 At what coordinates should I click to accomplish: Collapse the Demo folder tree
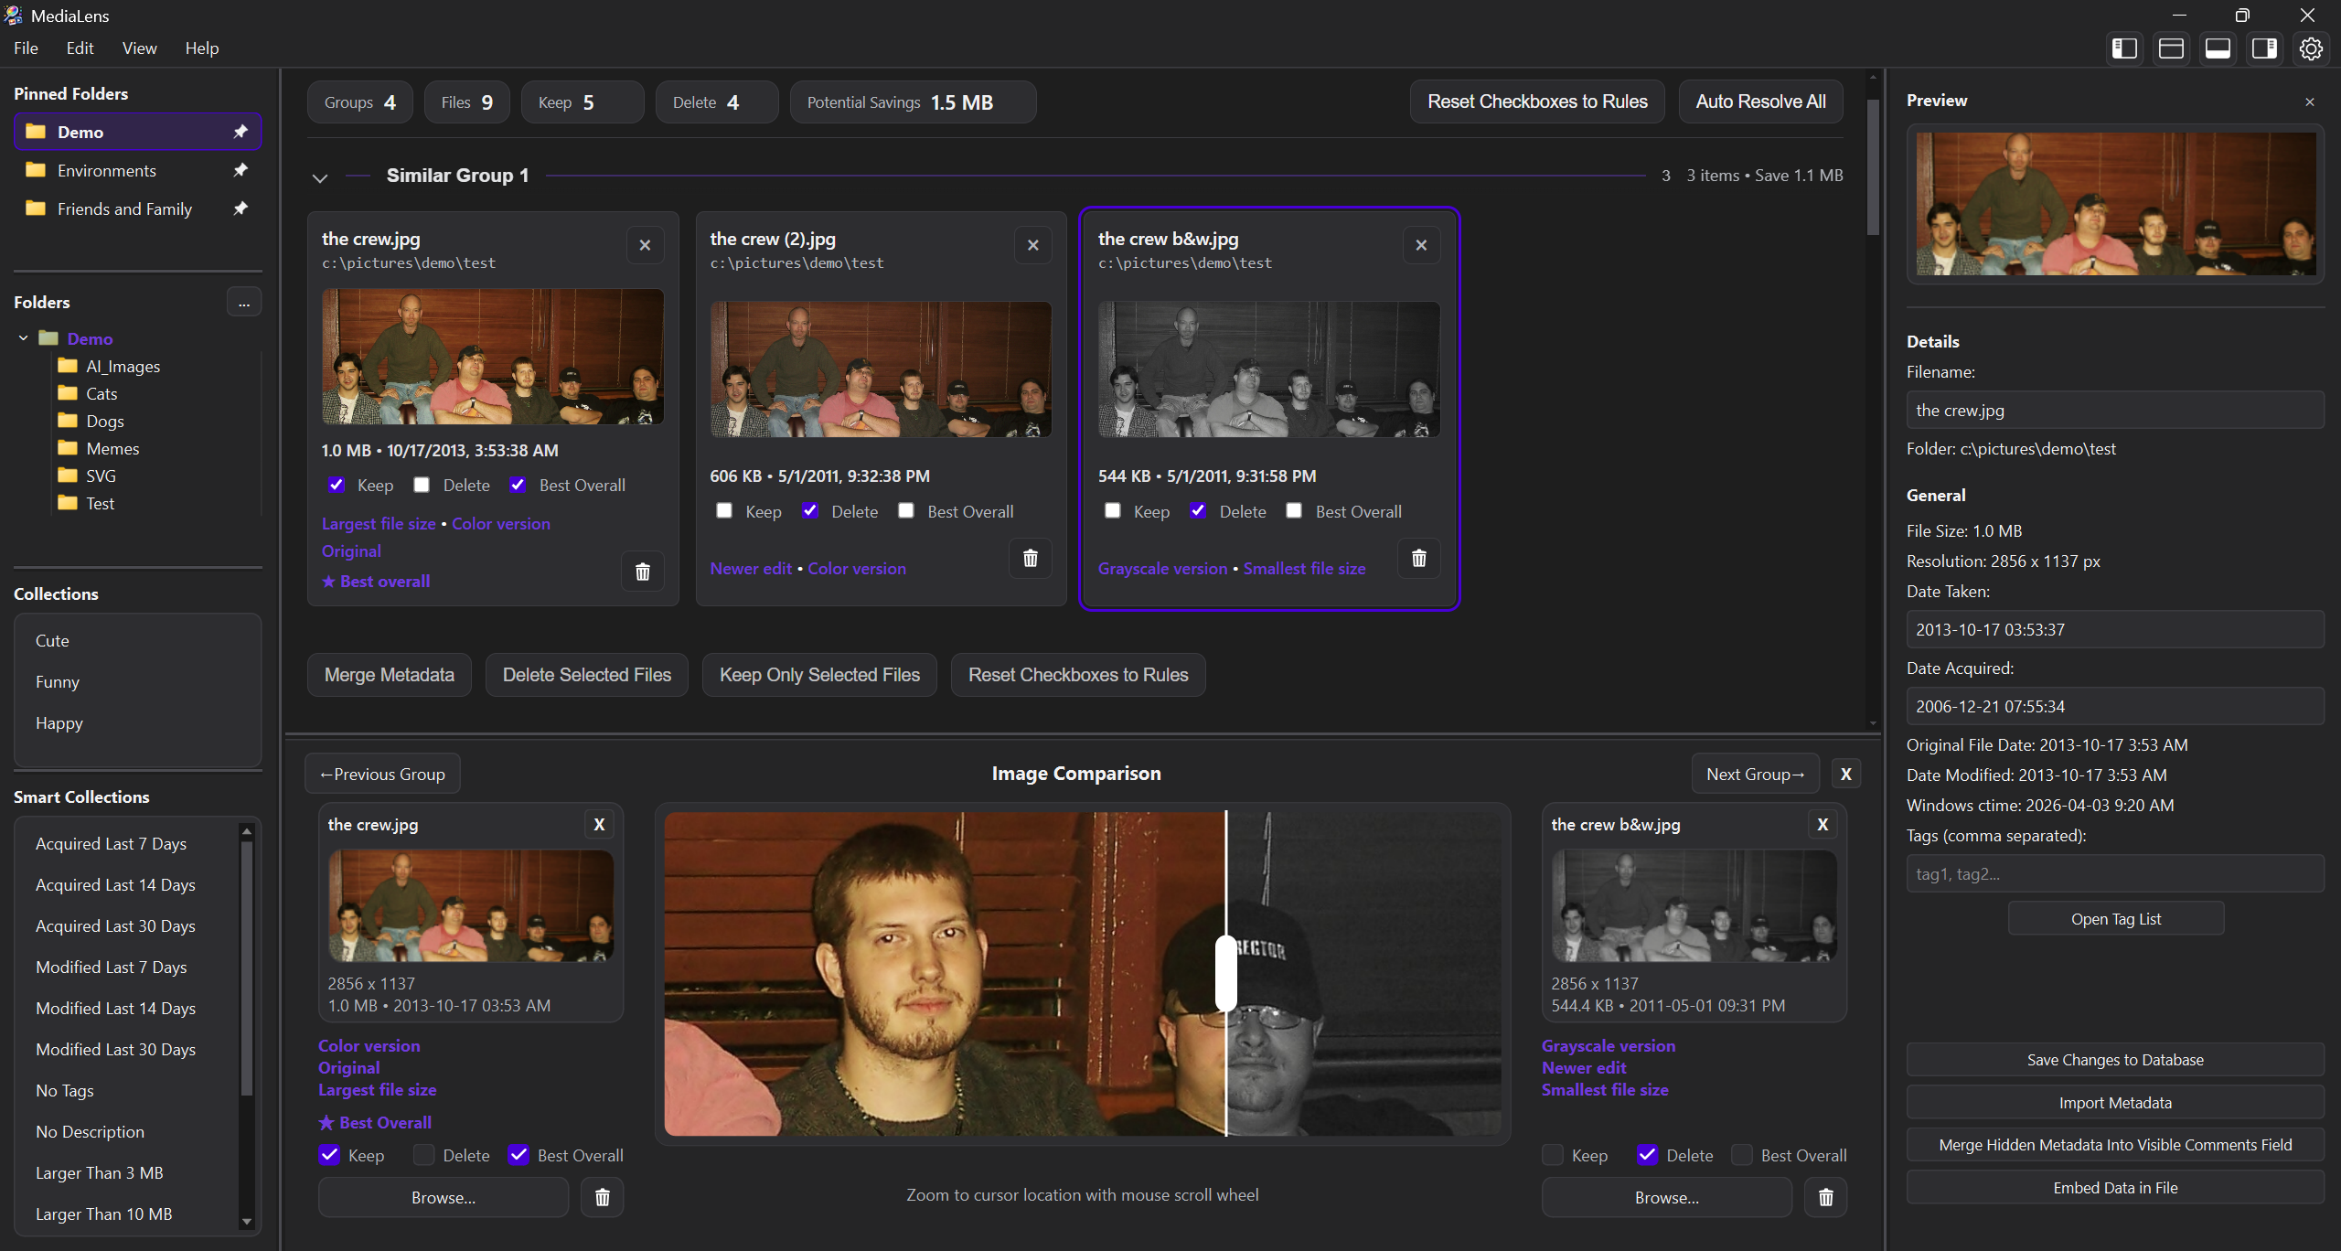point(23,338)
